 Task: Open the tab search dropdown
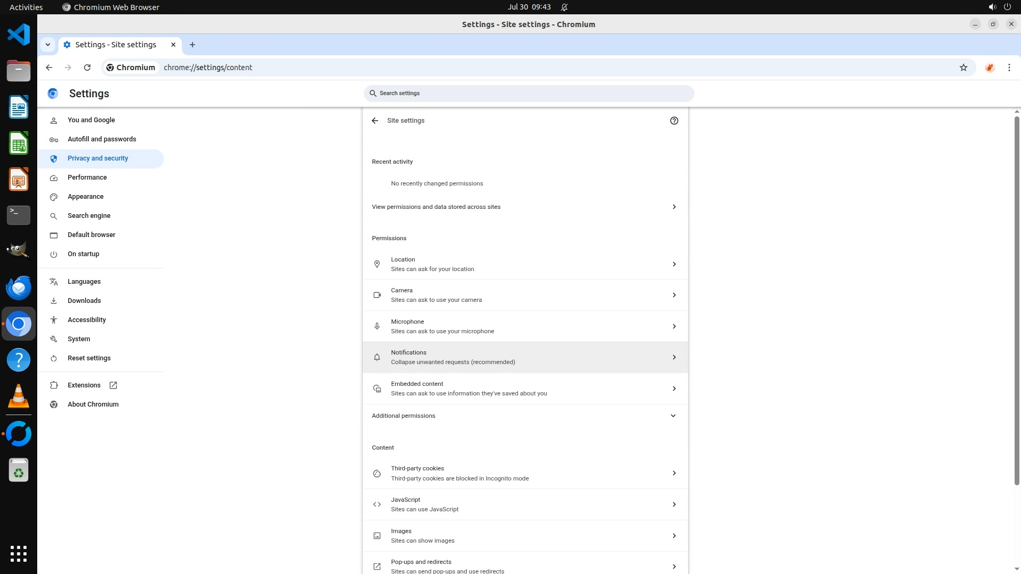(x=48, y=45)
